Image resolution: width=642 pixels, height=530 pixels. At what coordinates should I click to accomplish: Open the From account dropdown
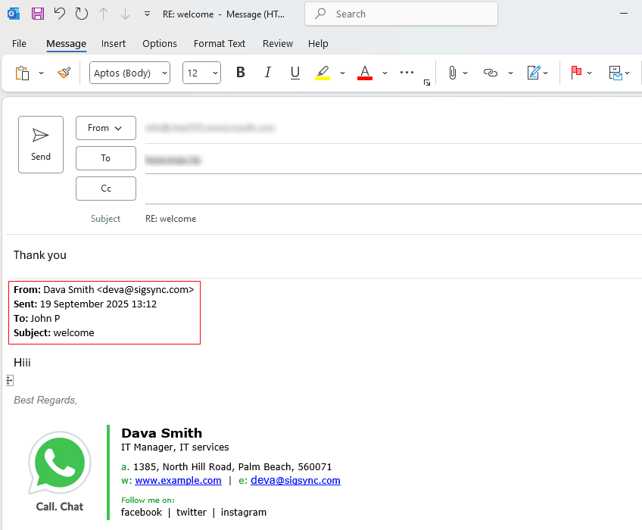[x=105, y=128]
